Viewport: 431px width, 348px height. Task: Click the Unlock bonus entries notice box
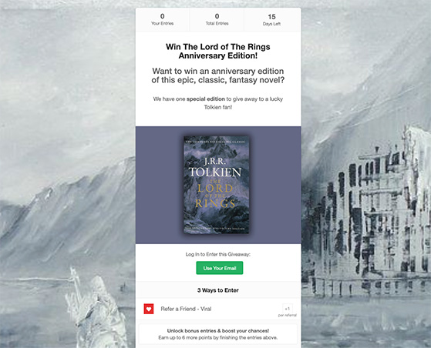pyautogui.click(x=218, y=334)
